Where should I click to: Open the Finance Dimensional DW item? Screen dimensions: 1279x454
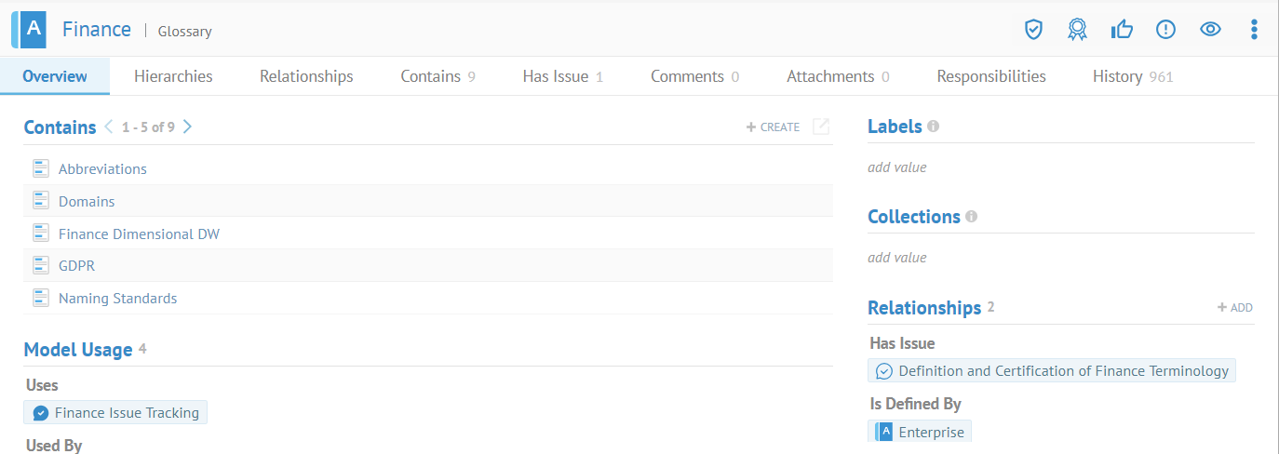tap(139, 234)
